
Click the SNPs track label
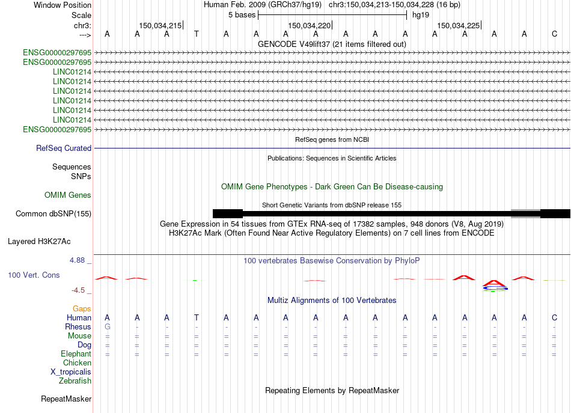(x=81, y=176)
